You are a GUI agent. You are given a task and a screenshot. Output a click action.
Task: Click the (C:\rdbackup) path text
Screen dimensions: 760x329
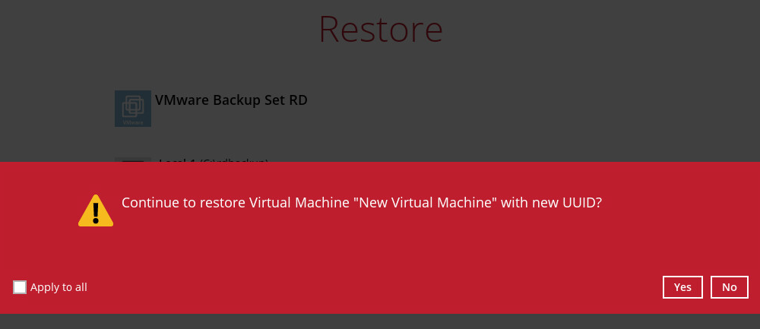point(234,160)
